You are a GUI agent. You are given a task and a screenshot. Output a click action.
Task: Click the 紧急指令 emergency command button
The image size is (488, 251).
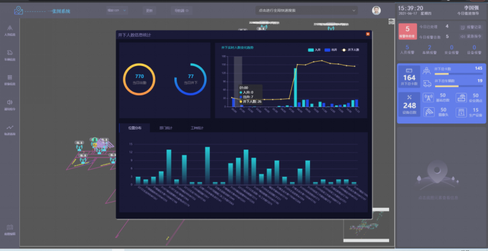(471, 36)
